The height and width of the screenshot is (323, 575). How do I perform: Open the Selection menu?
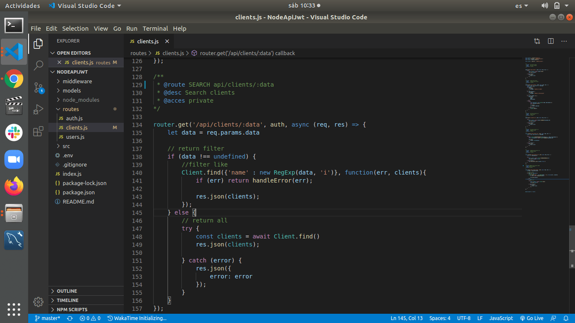[75, 29]
